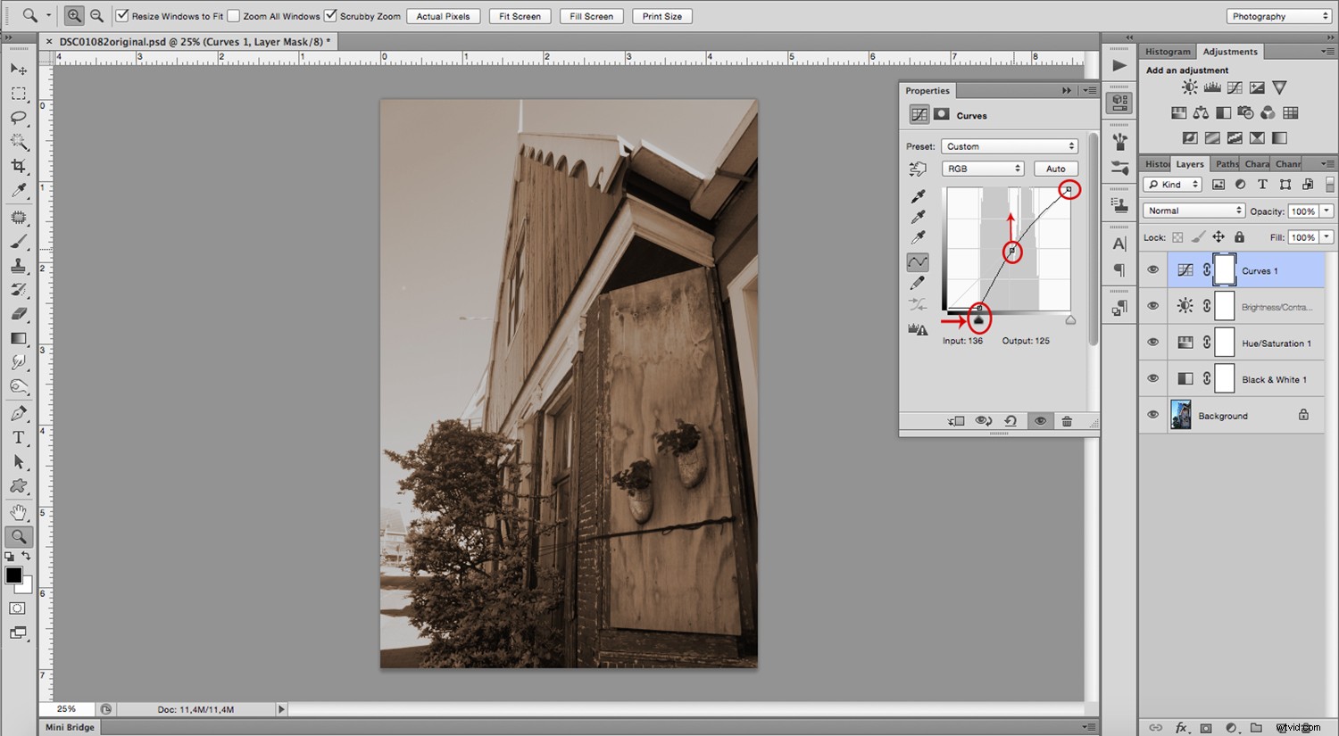Screen dimensions: 1339x736
Task: Click the Auto button in Curves
Action: 1055,168
